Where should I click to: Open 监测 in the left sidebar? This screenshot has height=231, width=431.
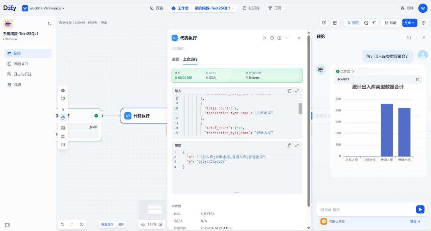coord(28,85)
